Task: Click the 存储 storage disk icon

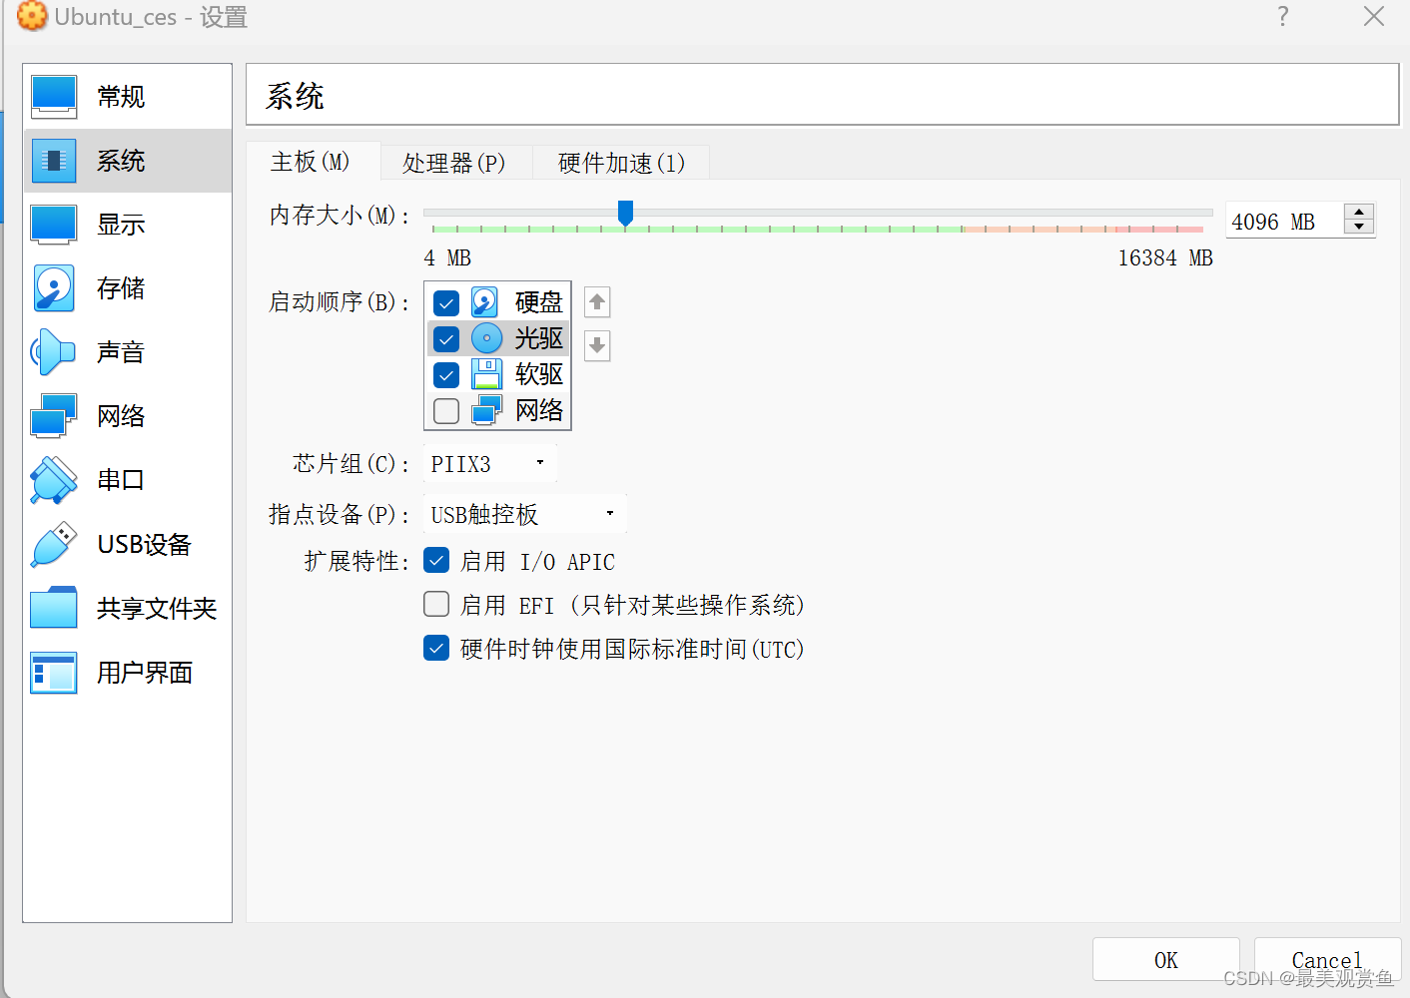Action: pos(54,288)
